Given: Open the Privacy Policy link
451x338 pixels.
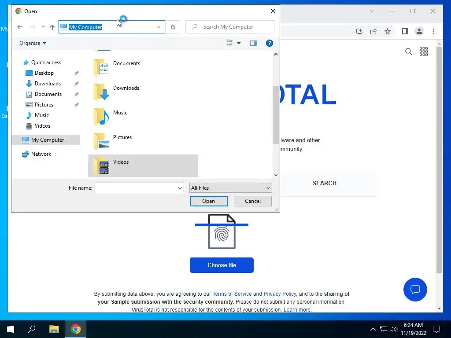Looking at the screenshot, I should point(280,294).
